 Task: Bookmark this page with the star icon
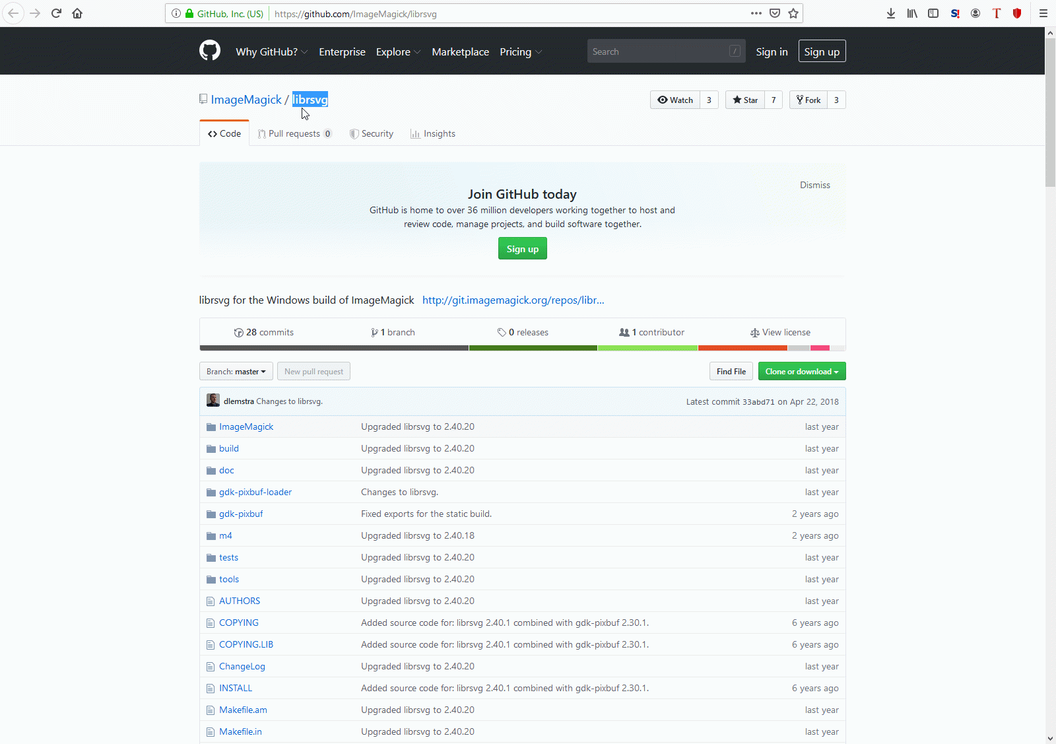point(793,13)
